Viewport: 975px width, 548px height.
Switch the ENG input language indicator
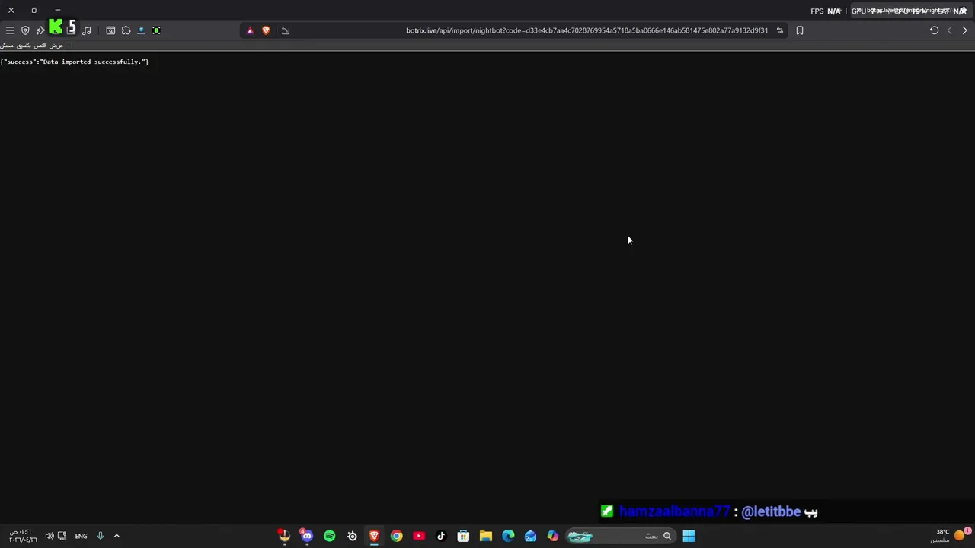point(81,536)
